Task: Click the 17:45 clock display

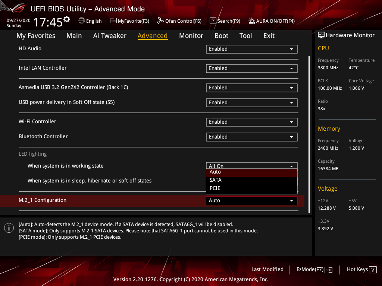Action: (48, 22)
